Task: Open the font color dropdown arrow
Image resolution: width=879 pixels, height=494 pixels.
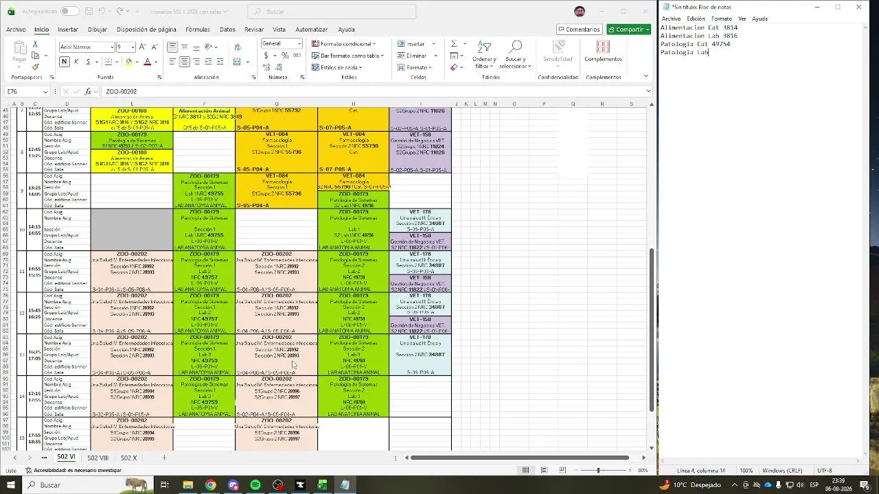Action: pos(155,62)
